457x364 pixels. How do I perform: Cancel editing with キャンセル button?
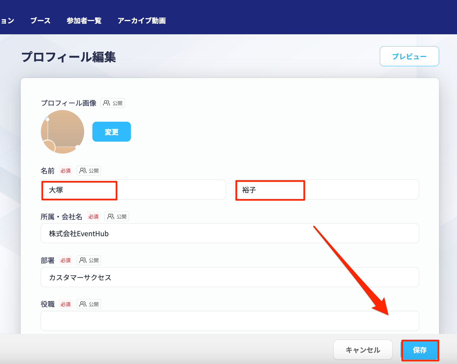click(363, 350)
